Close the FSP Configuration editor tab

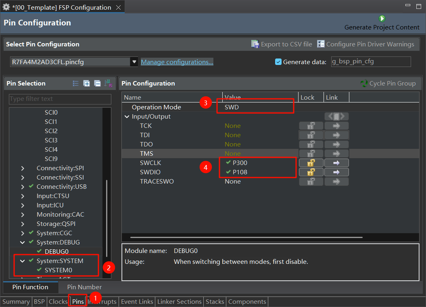coord(119,7)
